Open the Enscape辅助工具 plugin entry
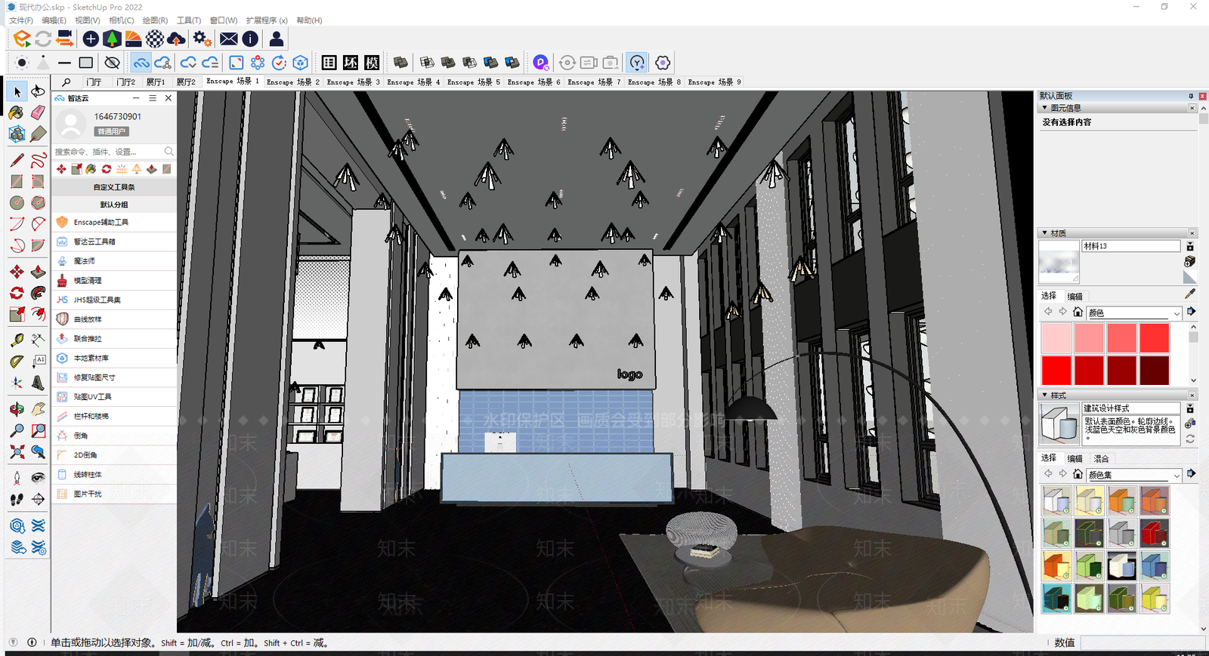The height and width of the screenshot is (656, 1209). 114,223
